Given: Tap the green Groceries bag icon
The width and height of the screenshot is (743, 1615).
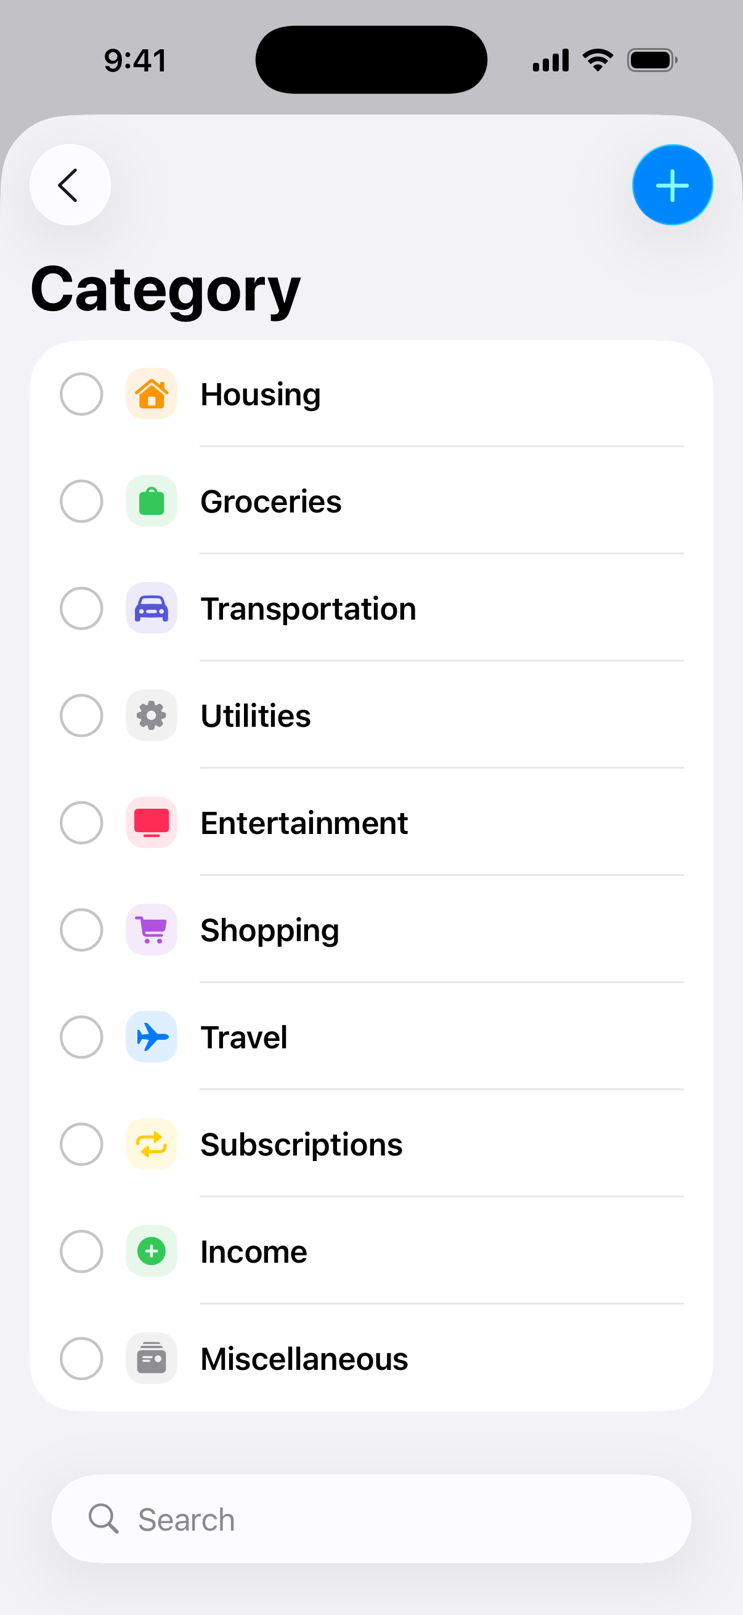Looking at the screenshot, I should click(x=151, y=501).
